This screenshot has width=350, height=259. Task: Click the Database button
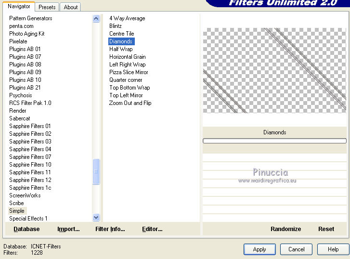26,229
